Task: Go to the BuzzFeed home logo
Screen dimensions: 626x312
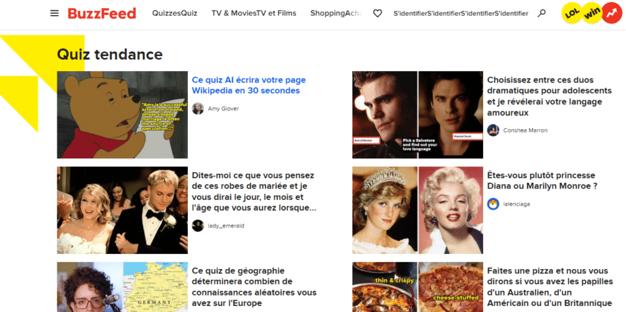Action: (102, 13)
